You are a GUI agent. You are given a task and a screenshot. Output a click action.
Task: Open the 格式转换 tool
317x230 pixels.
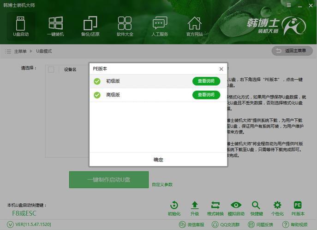[215, 208]
